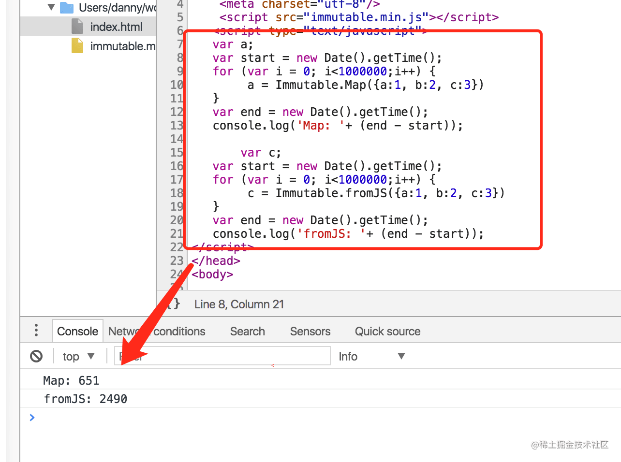Select the 'Map: 651' console output
Image resolution: width=621 pixels, height=462 pixels.
coord(71,381)
